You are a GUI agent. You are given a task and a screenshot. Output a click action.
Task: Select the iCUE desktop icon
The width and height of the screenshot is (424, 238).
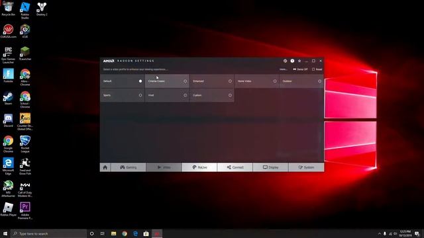click(x=25, y=31)
